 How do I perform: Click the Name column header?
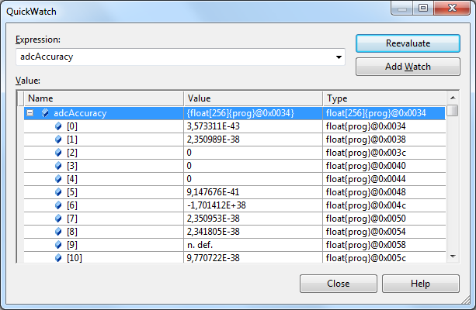(104, 98)
